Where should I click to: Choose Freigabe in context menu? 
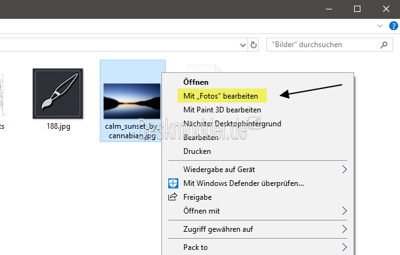197,197
